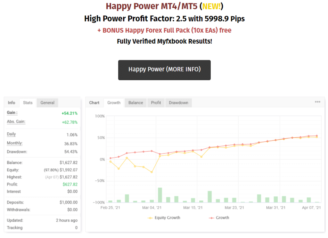Click the Highest label
The width and height of the screenshot is (328, 238).
tap(14, 177)
